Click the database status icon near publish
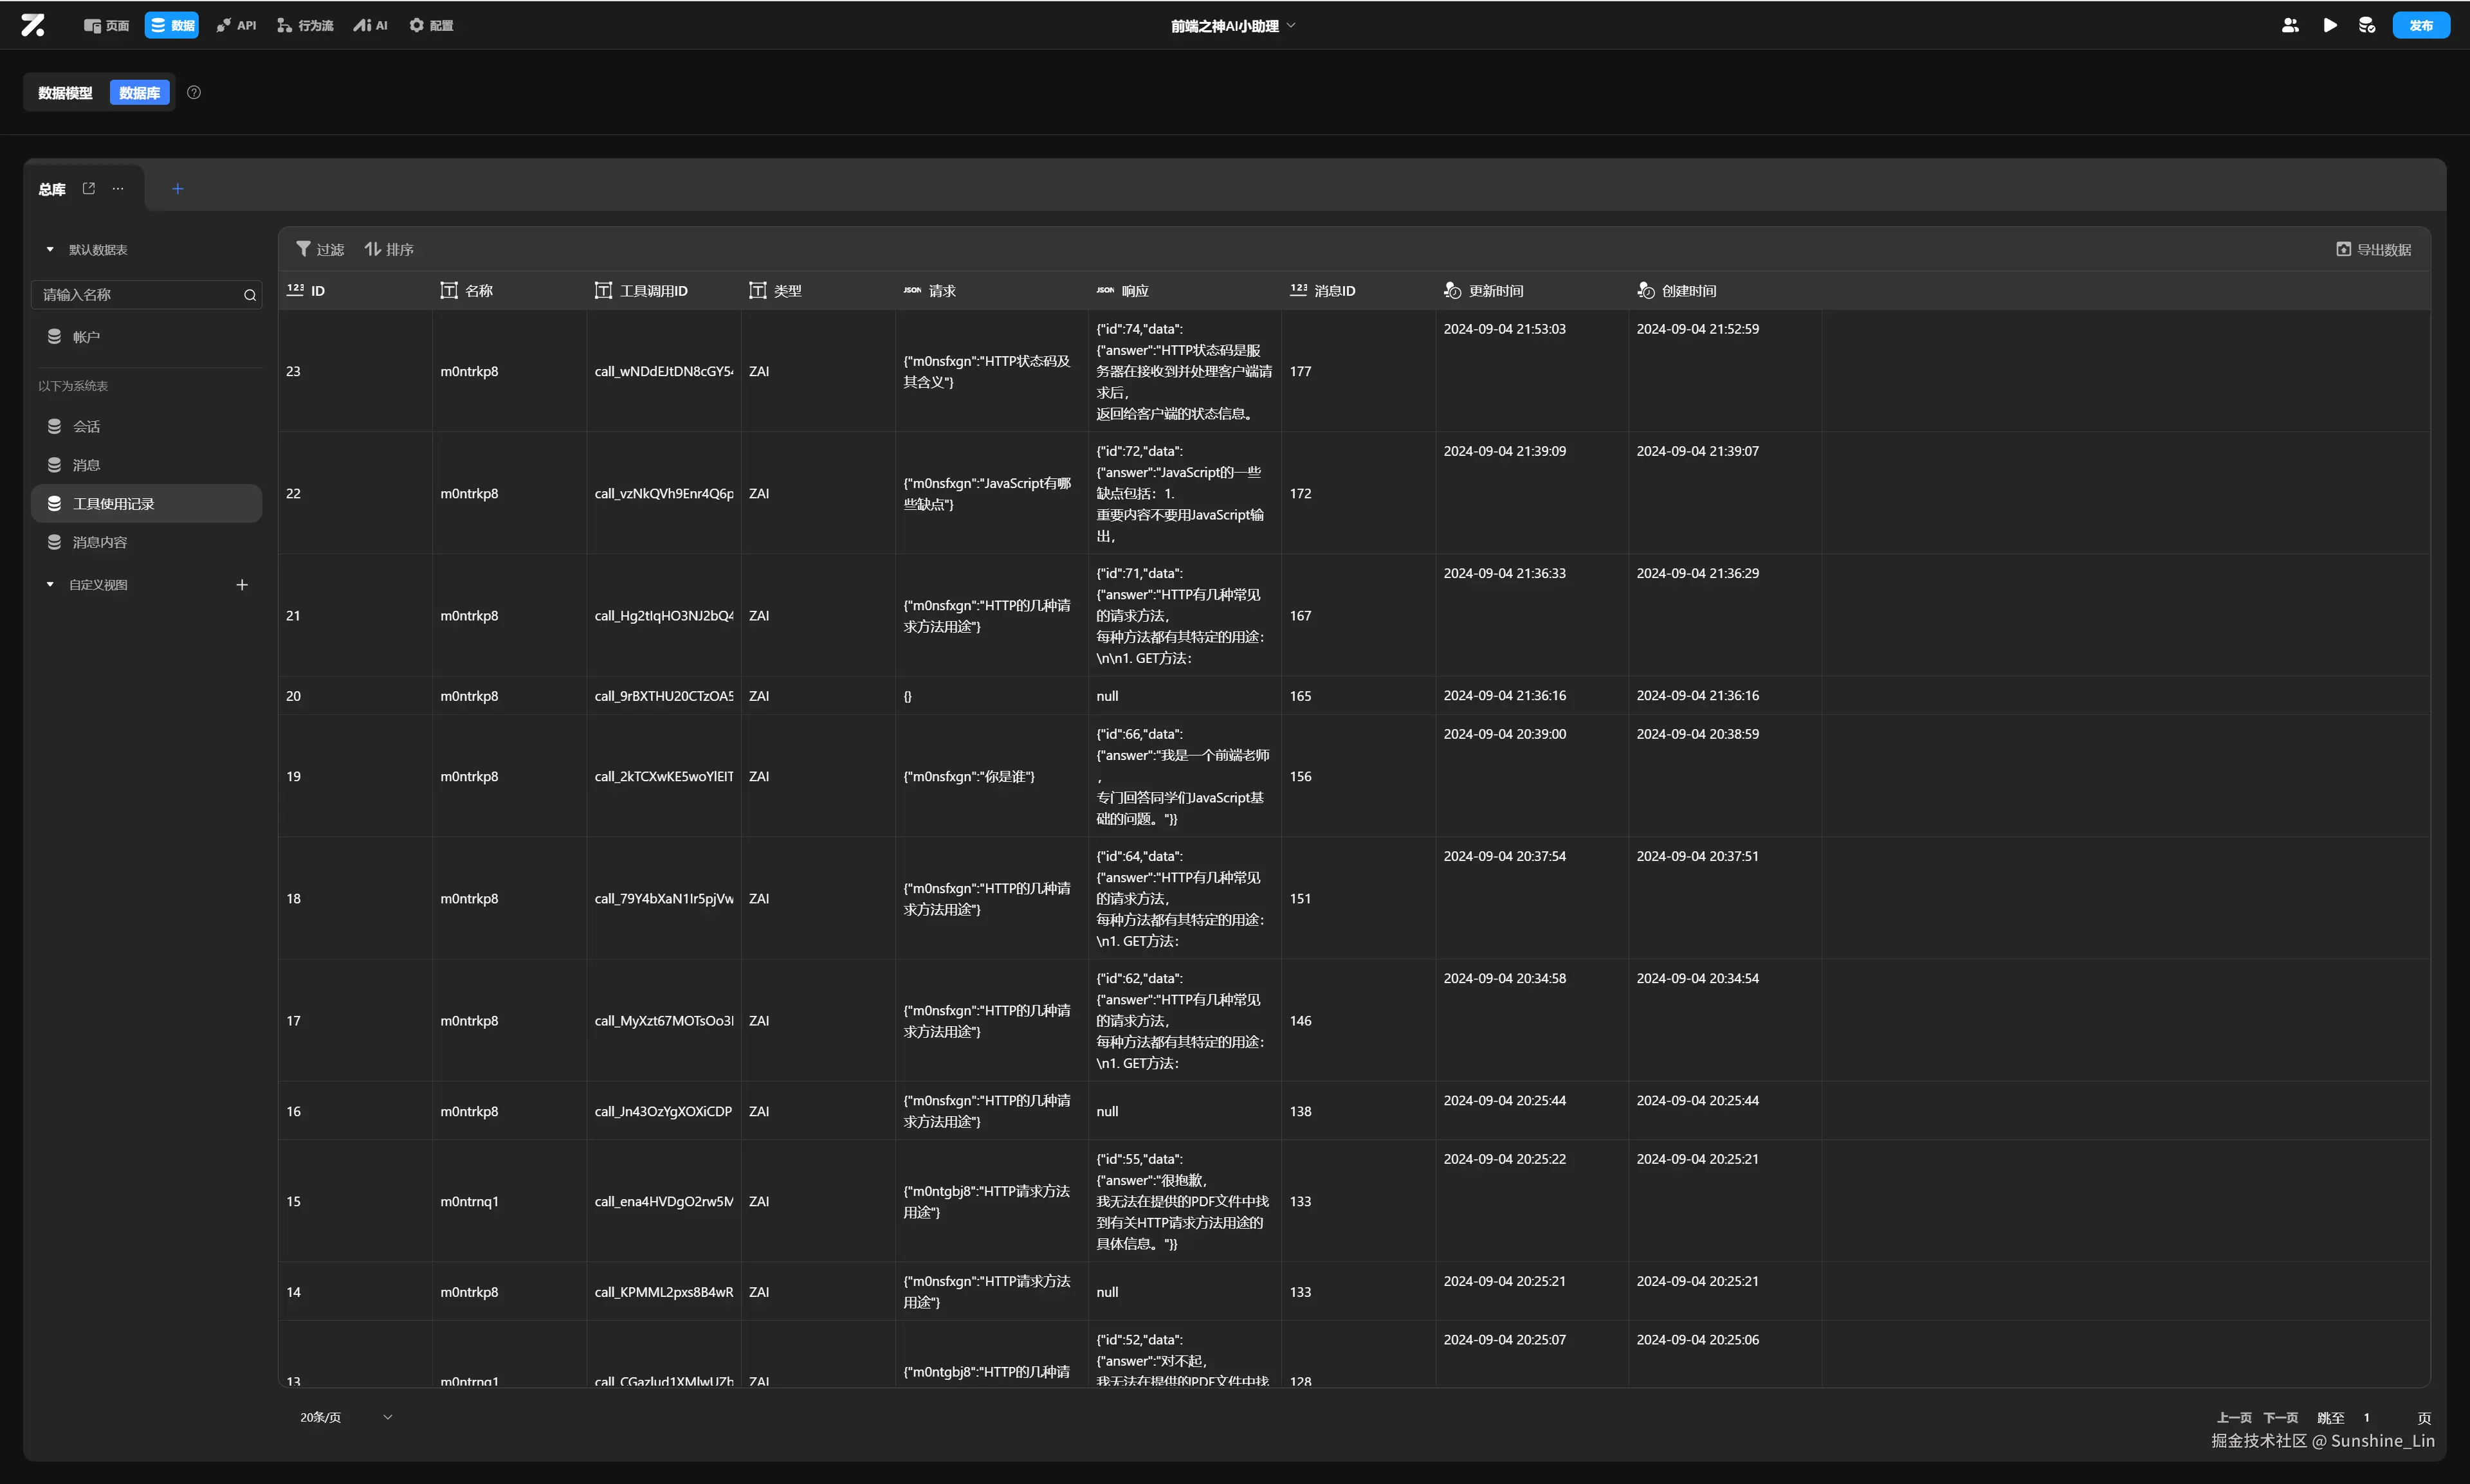 coord(2367,25)
